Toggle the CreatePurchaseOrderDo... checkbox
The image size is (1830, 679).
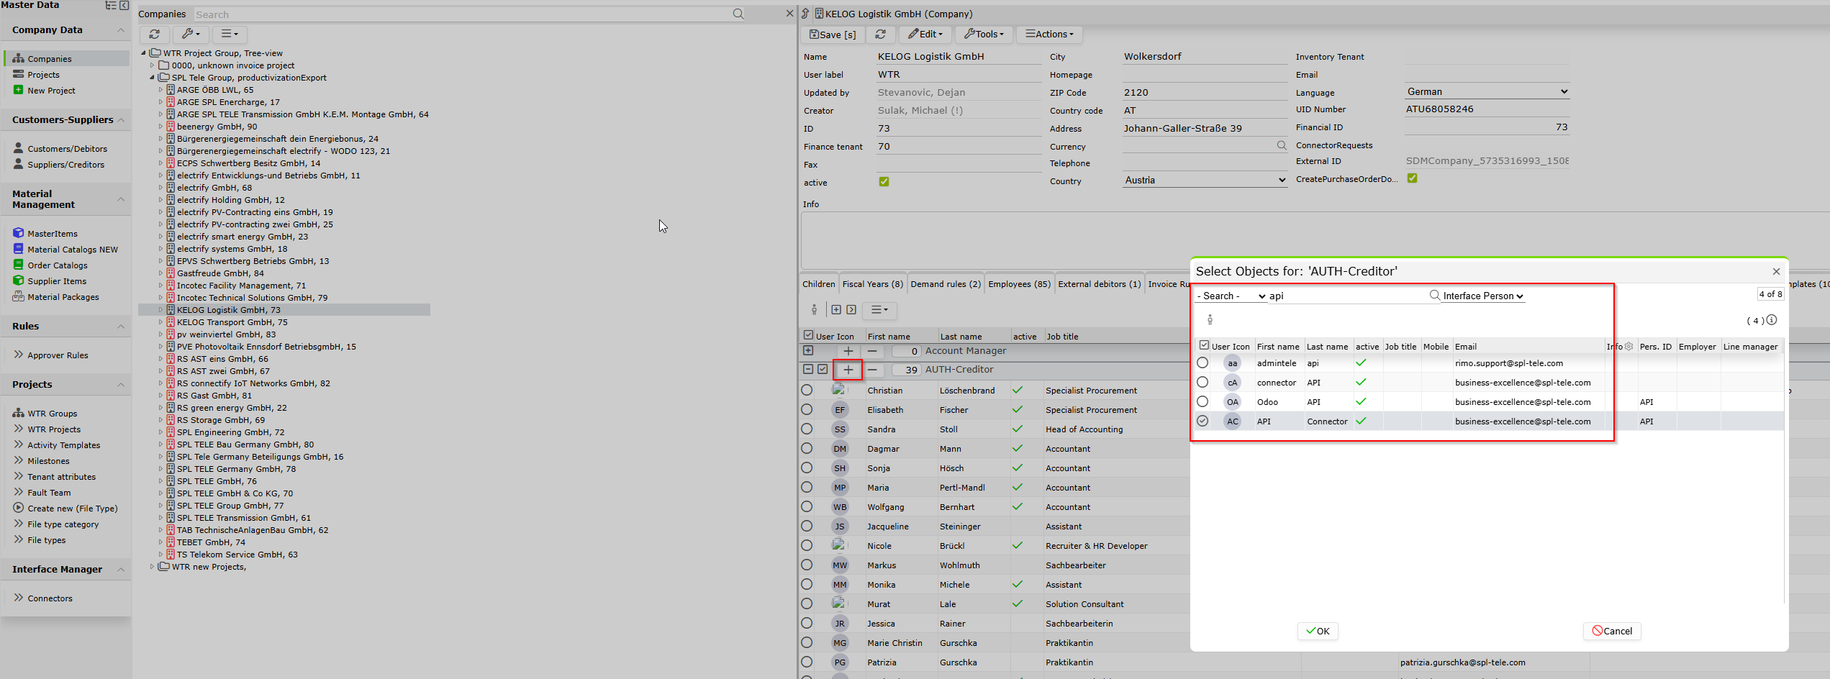tap(1412, 178)
